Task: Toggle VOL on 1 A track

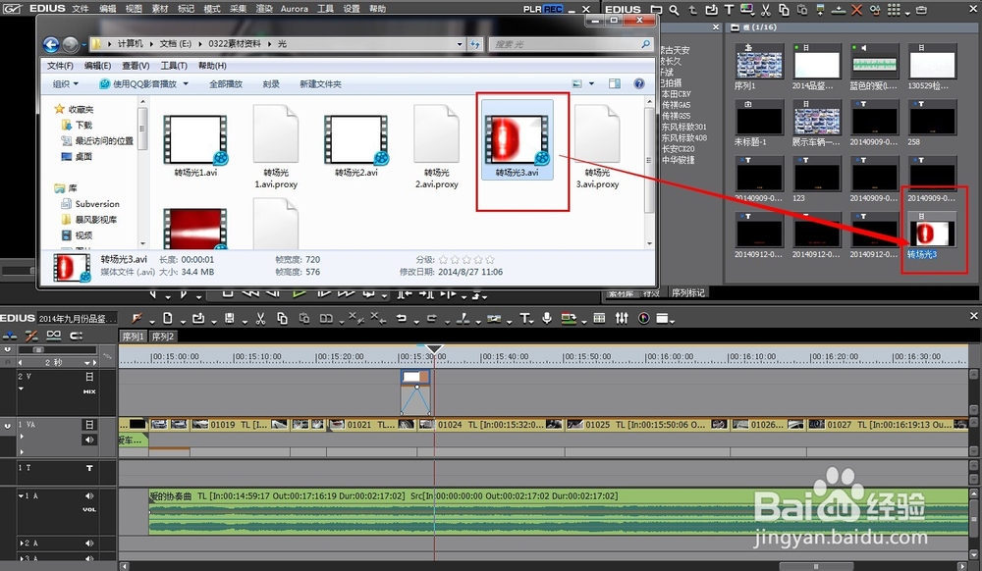Action: pos(89,510)
